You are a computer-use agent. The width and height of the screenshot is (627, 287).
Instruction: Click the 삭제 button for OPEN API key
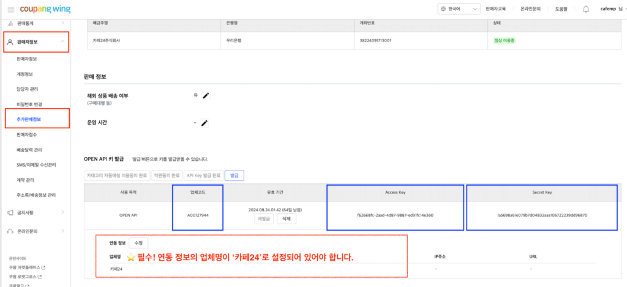coord(286,218)
